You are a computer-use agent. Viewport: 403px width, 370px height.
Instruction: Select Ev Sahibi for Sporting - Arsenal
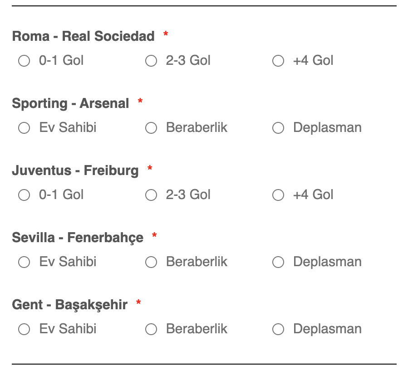pos(24,128)
